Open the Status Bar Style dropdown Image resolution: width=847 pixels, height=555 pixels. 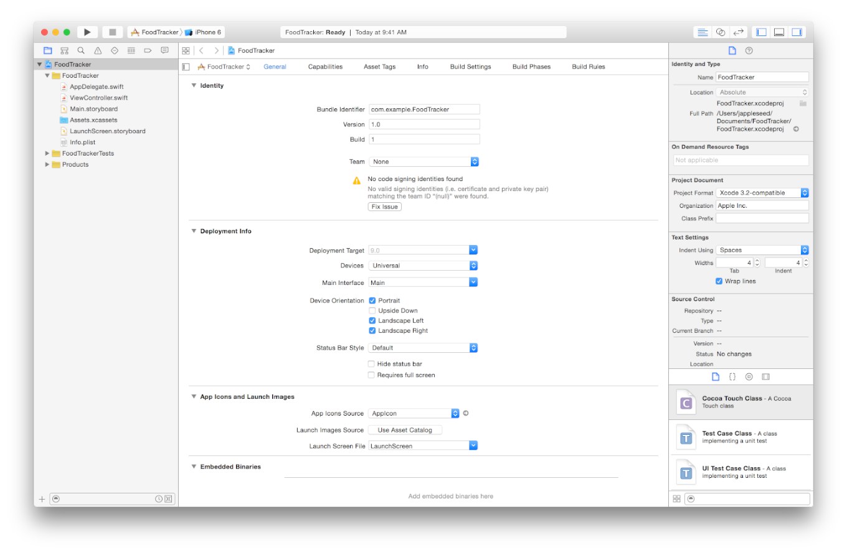pyautogui.click(x=423, y=348)
